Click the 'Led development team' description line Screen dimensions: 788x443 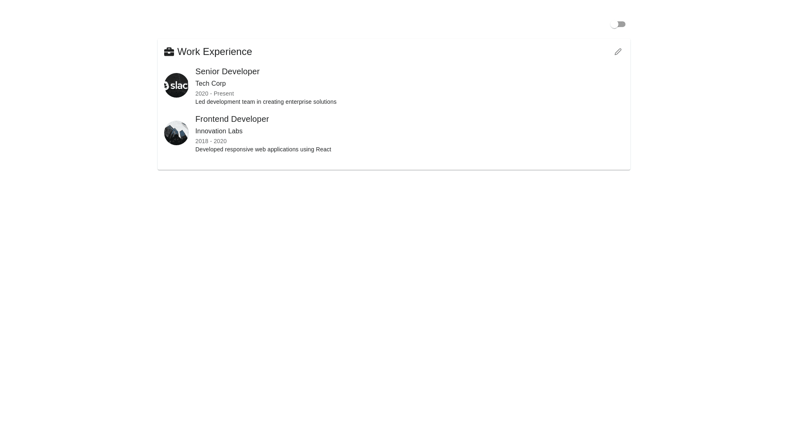266,102
